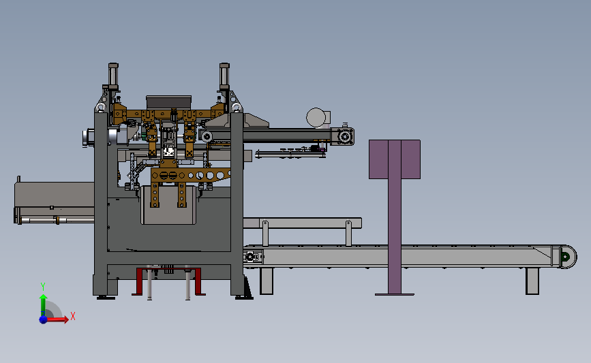Select the grey bag held in the center
The width and height of the screenshot is (591, 363).
[168, 205]
